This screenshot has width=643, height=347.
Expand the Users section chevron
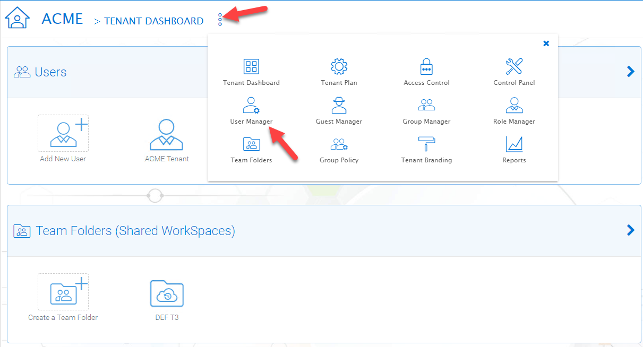[631, 72]
